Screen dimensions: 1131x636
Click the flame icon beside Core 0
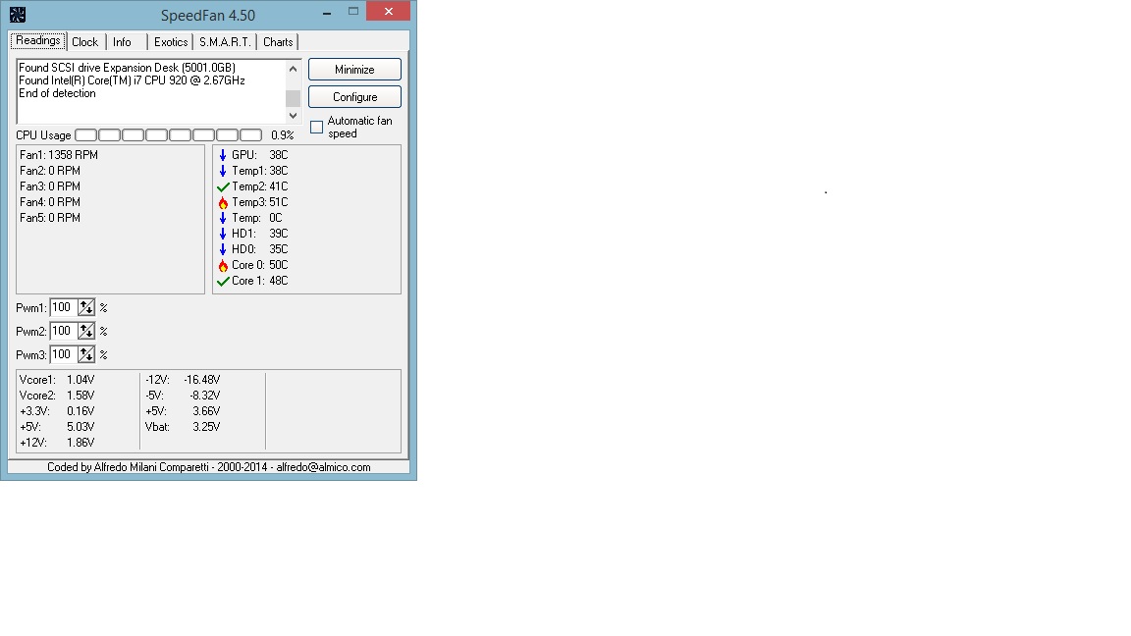coord(223,265)
